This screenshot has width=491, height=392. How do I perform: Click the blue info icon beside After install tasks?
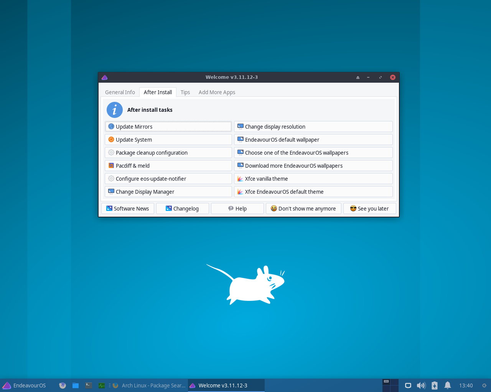click(x=115, y=110)
